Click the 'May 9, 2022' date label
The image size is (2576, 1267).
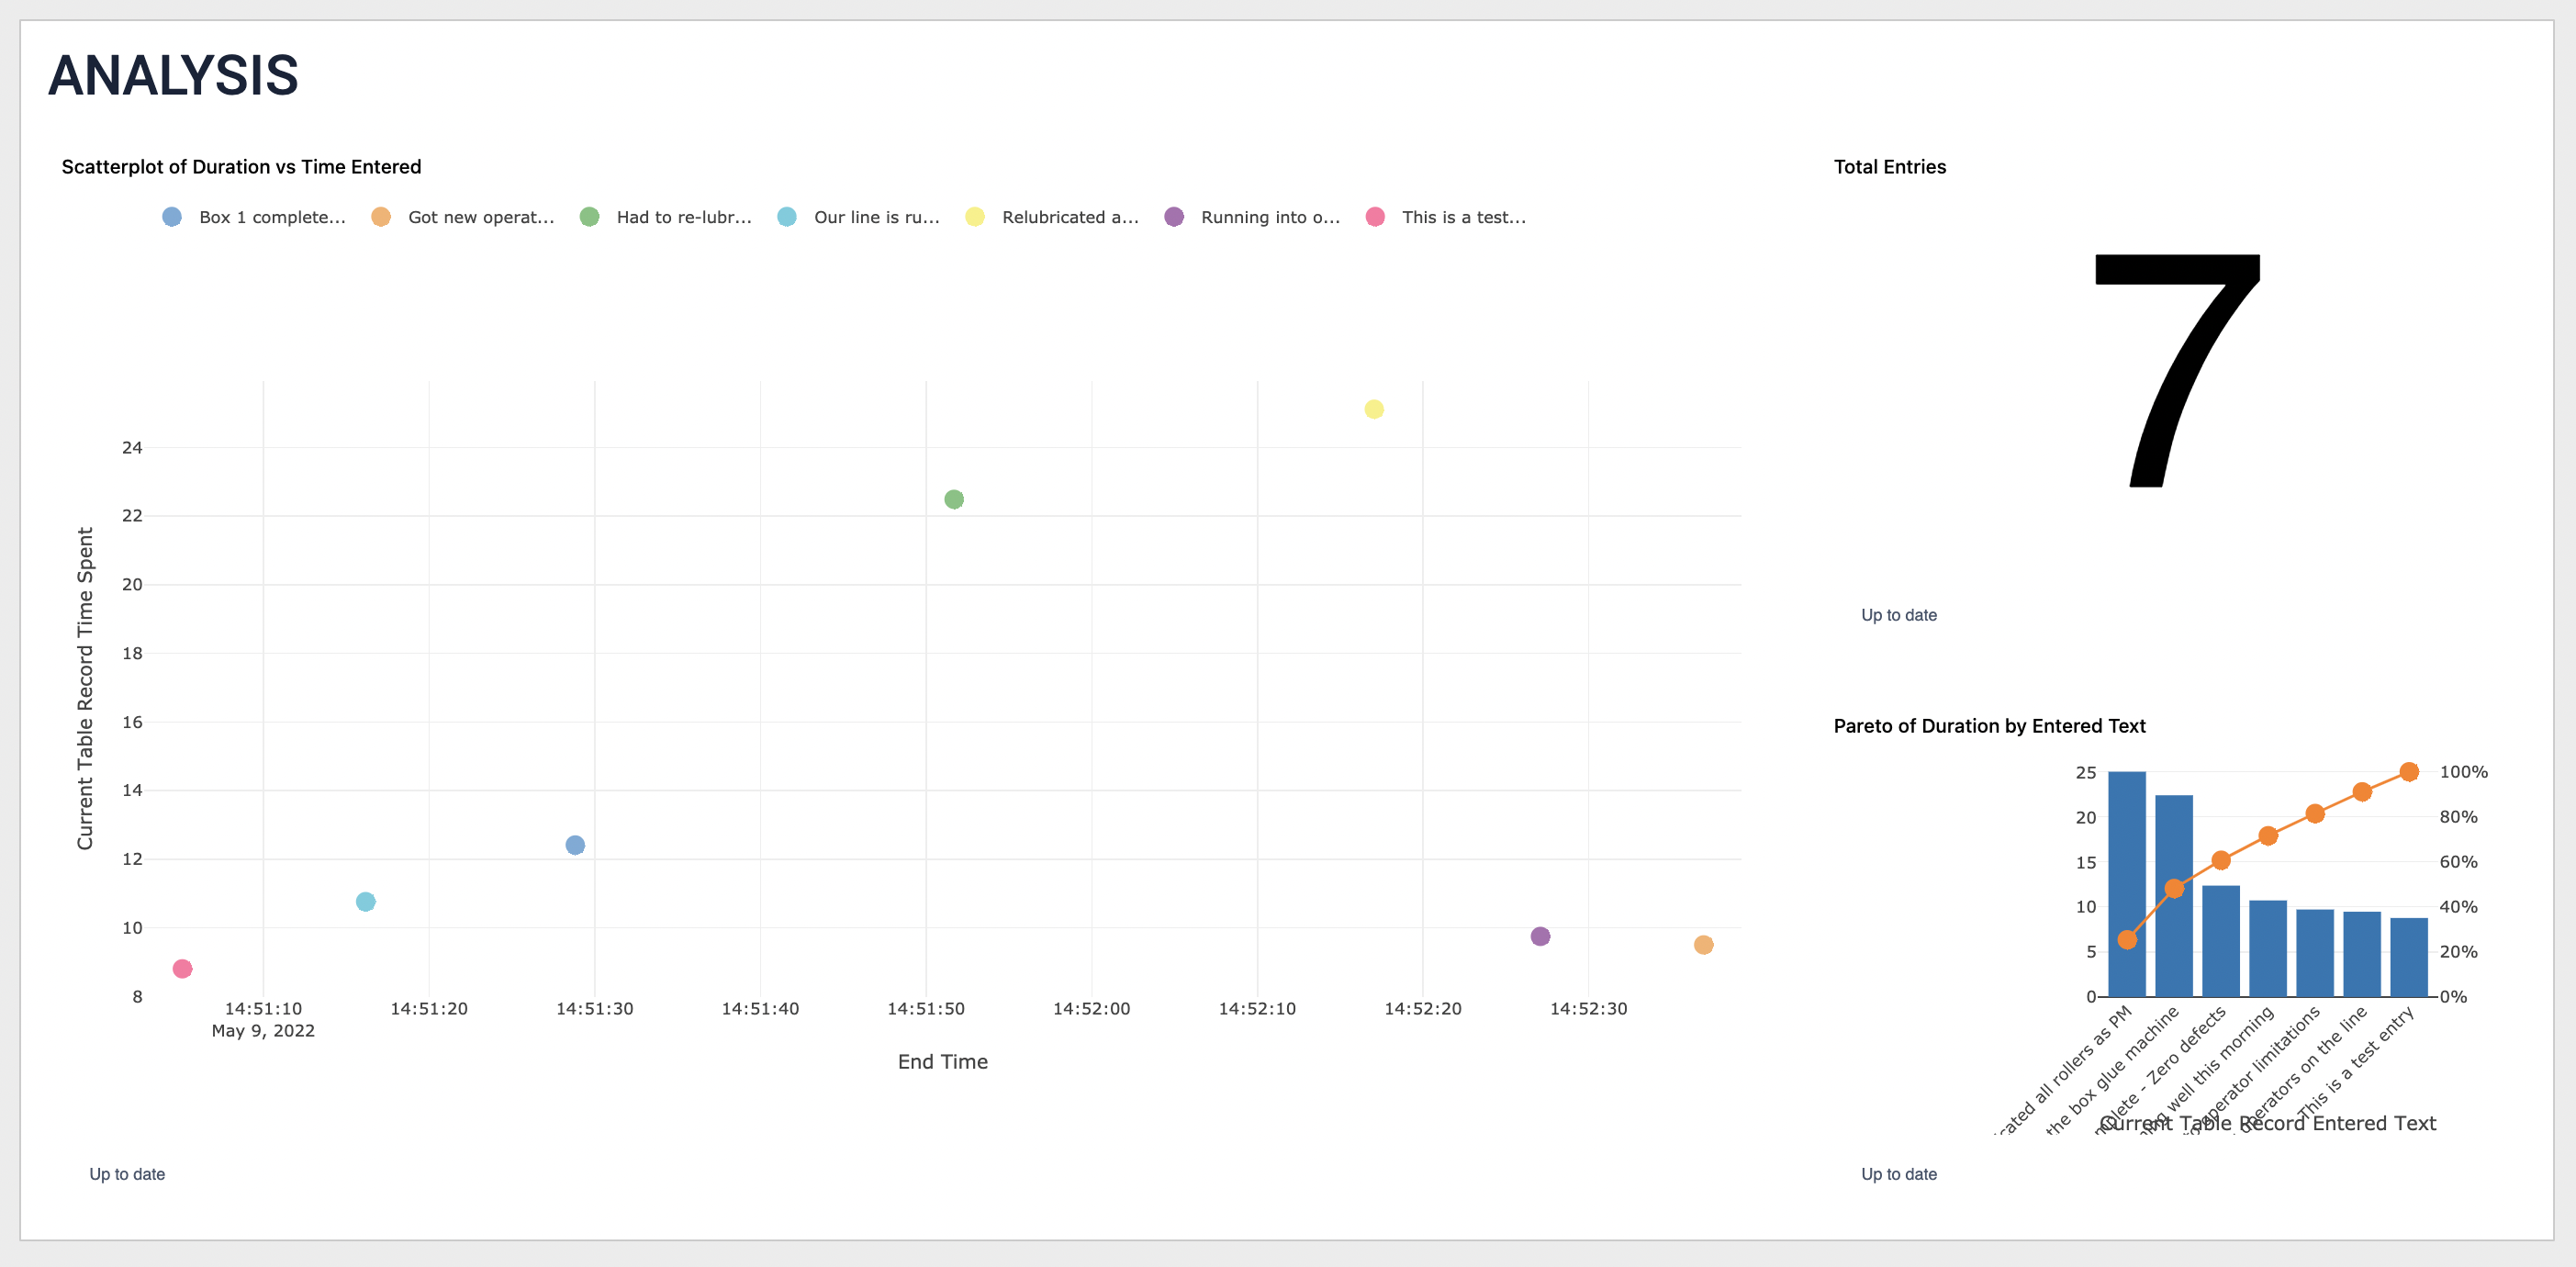point(263,1031)
